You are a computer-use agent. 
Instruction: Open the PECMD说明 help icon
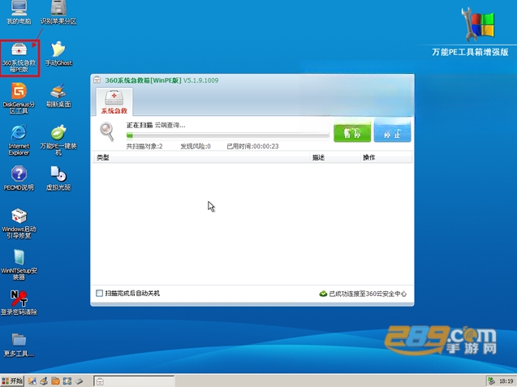(19, 178)
